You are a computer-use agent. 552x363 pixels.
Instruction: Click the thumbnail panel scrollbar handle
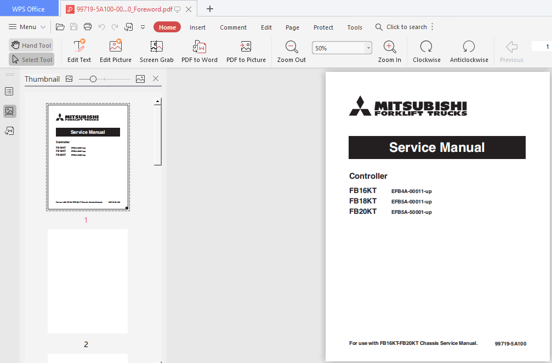(x=158, y=135)
